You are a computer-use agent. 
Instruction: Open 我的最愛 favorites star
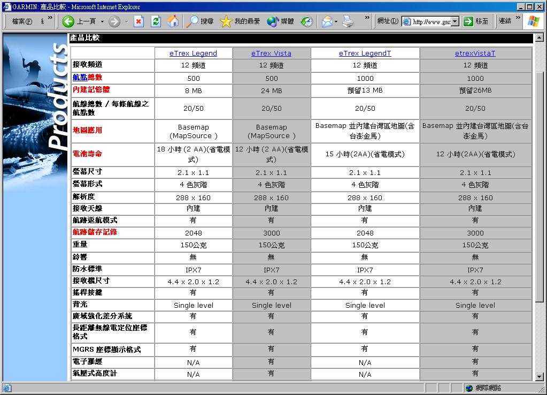[240, 21]
